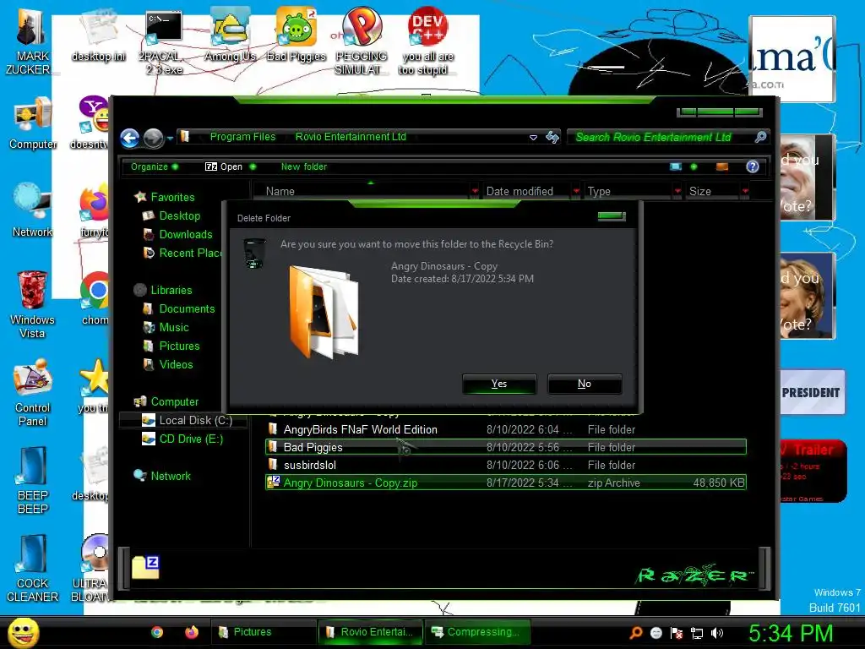Click the Program Files breadcrumb in address bar
This screenshot has width=865, height=649.
pos(242,137)
